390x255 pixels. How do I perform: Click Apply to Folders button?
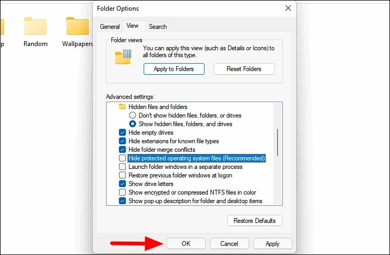coord(174,69)
